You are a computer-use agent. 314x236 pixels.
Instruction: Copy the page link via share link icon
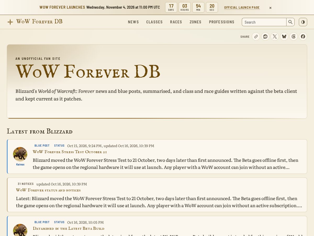(256, 36)
